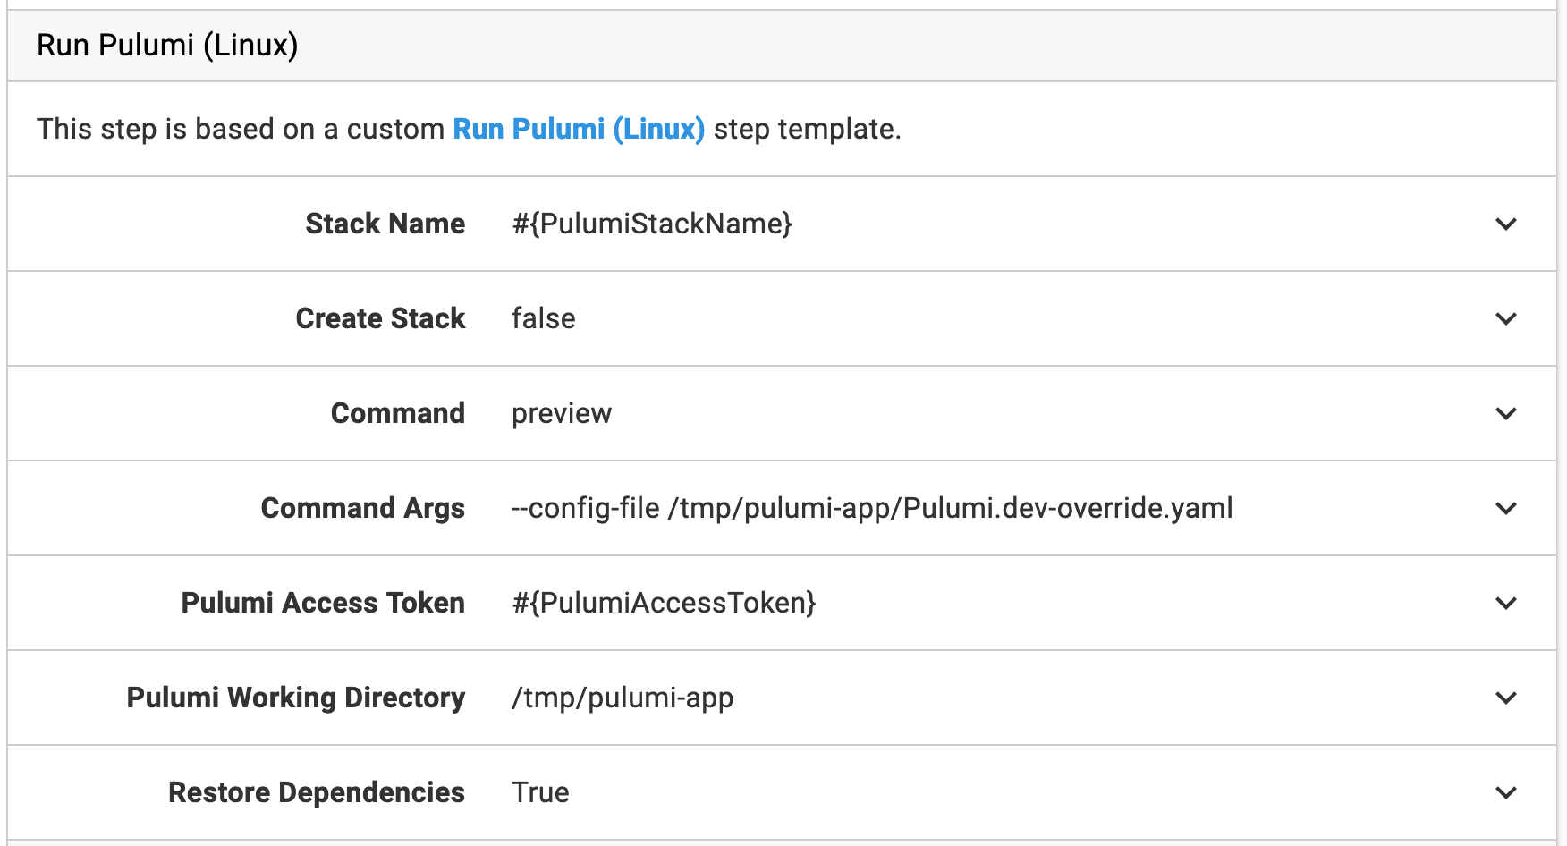Click the Restore Dependencies label
The width and height of the screenshot is (1567, 846).
[x=317, y=793]
